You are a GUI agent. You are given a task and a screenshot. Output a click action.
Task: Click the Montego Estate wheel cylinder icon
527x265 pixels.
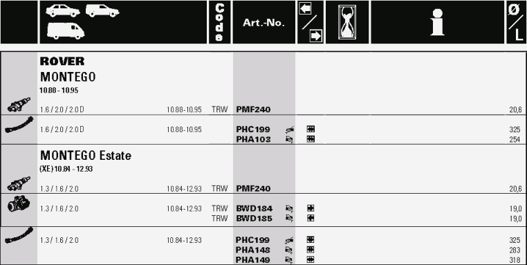[19, 204]
